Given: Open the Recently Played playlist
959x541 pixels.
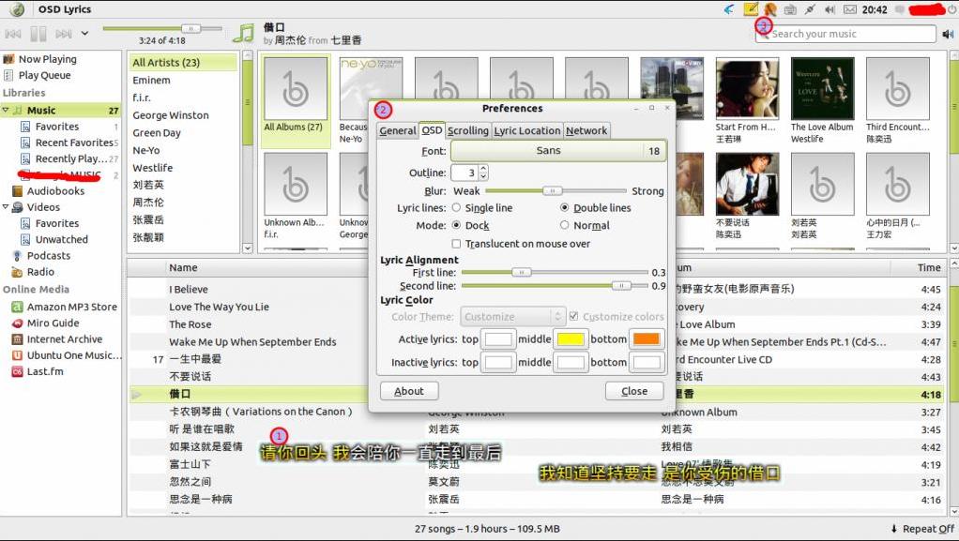Looking at the screenshot, I should click(71, 159).
